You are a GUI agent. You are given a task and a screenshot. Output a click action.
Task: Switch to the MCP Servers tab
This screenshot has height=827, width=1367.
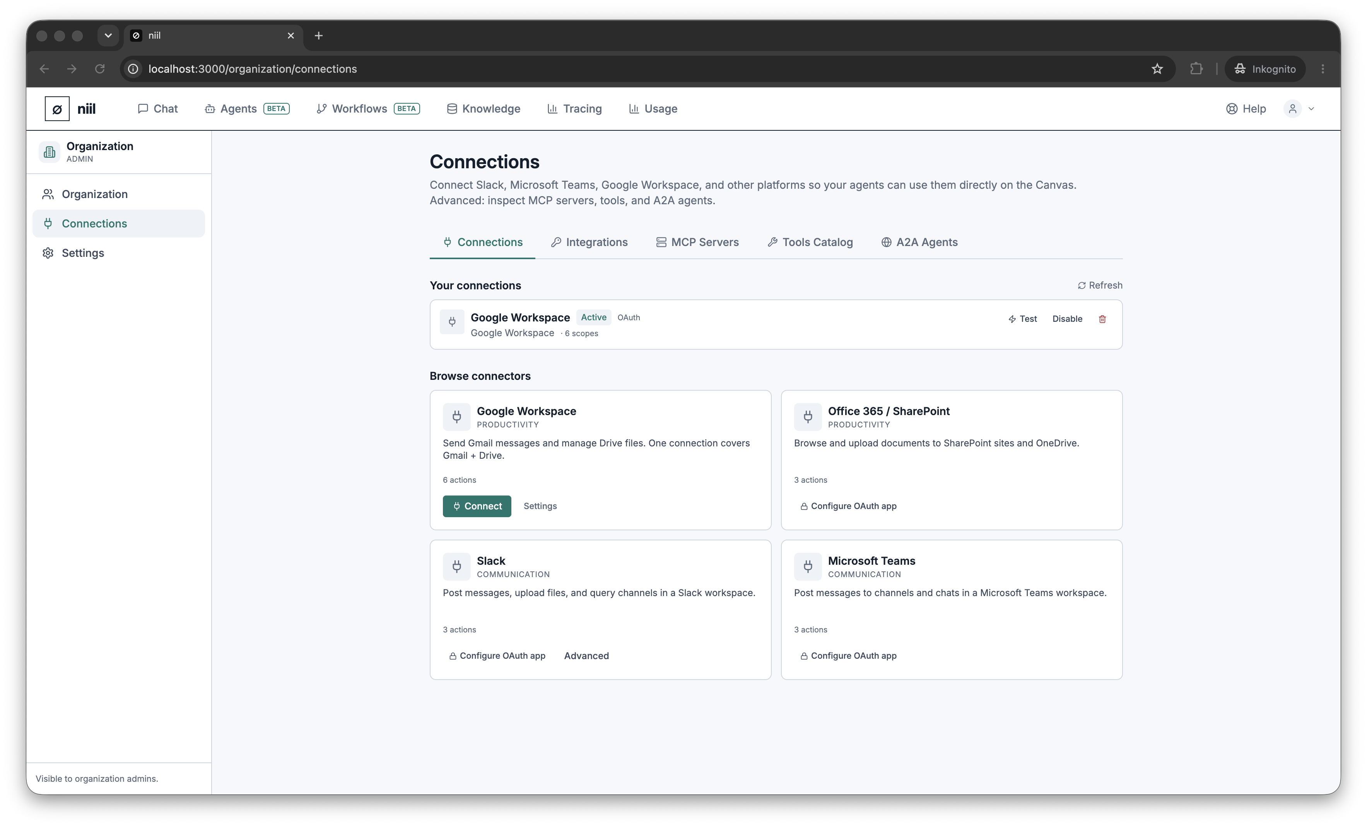697,243
